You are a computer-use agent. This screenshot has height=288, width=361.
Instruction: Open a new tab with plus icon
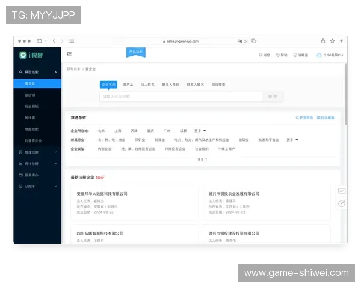coord(341,41)
